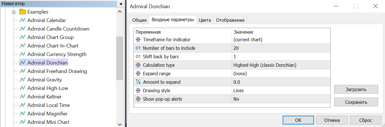Confirm with the OK button

298,120
